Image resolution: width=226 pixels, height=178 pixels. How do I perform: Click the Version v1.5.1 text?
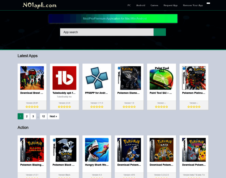point(32,175)
